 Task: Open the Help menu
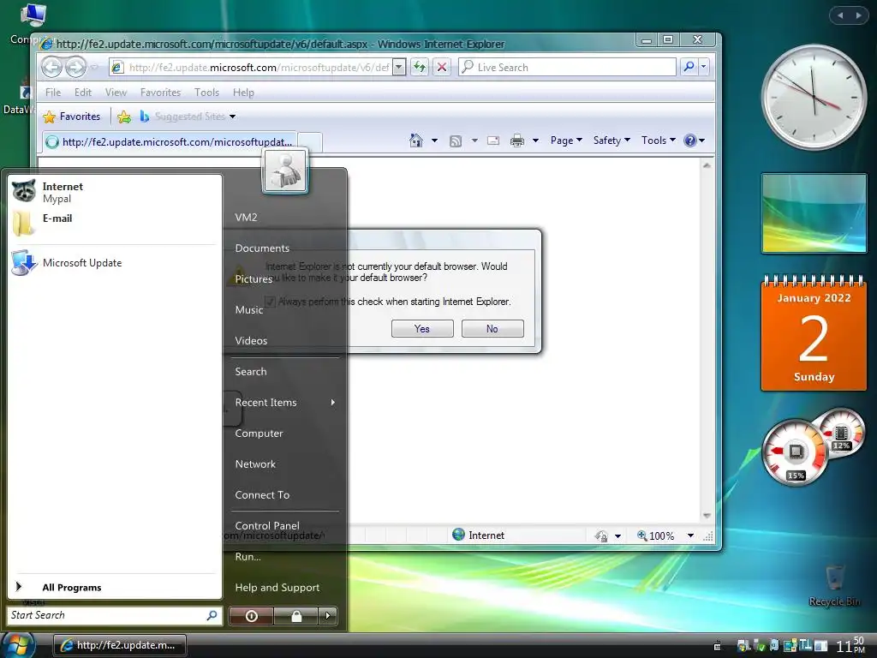(243, 93)
